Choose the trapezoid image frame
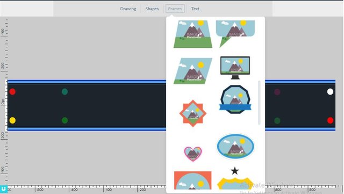Screen dimensions: 344x194 point(193,34)
